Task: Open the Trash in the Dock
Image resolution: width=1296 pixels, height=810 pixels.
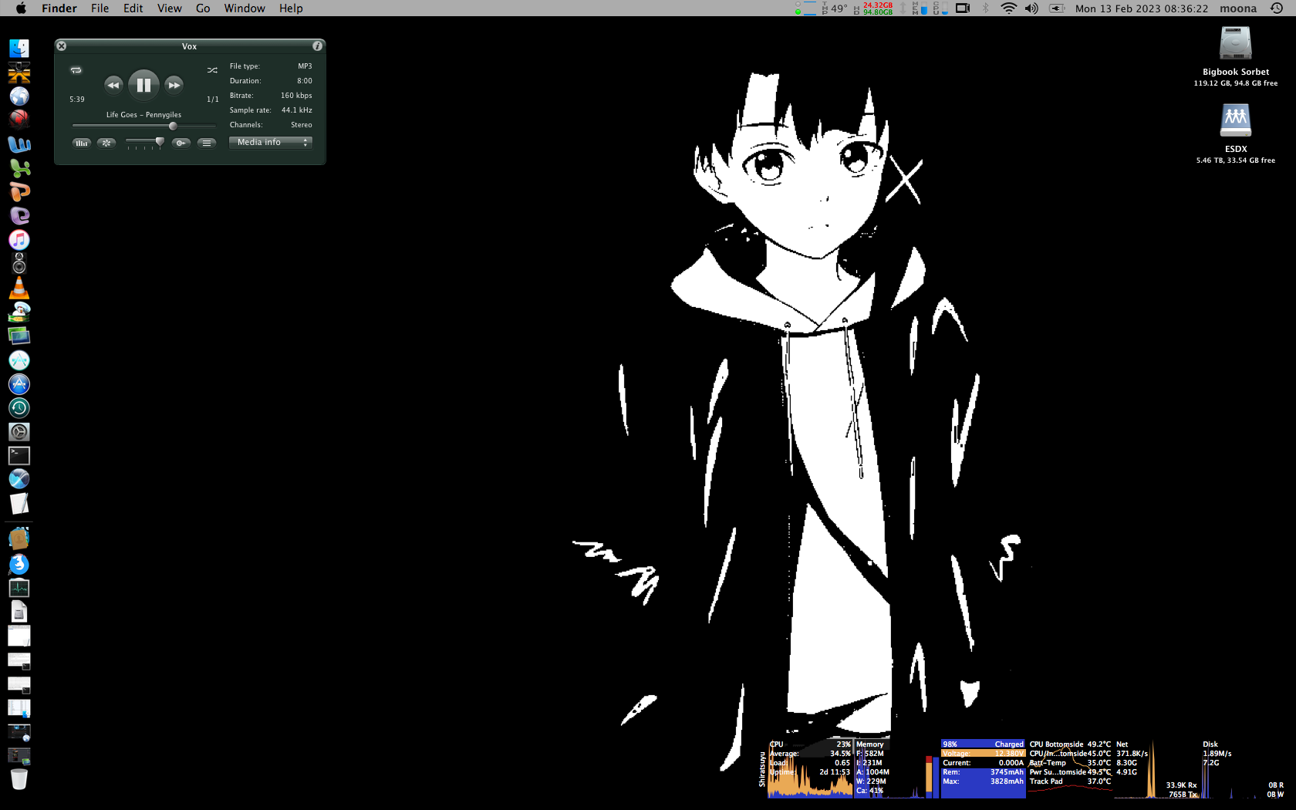Action: coord(19,778)
